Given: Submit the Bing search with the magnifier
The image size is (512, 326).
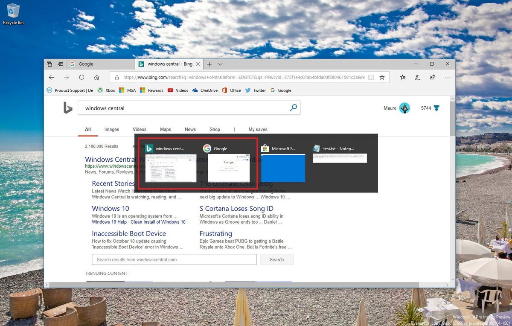Looking at the screenshot, I should (293, 108).
